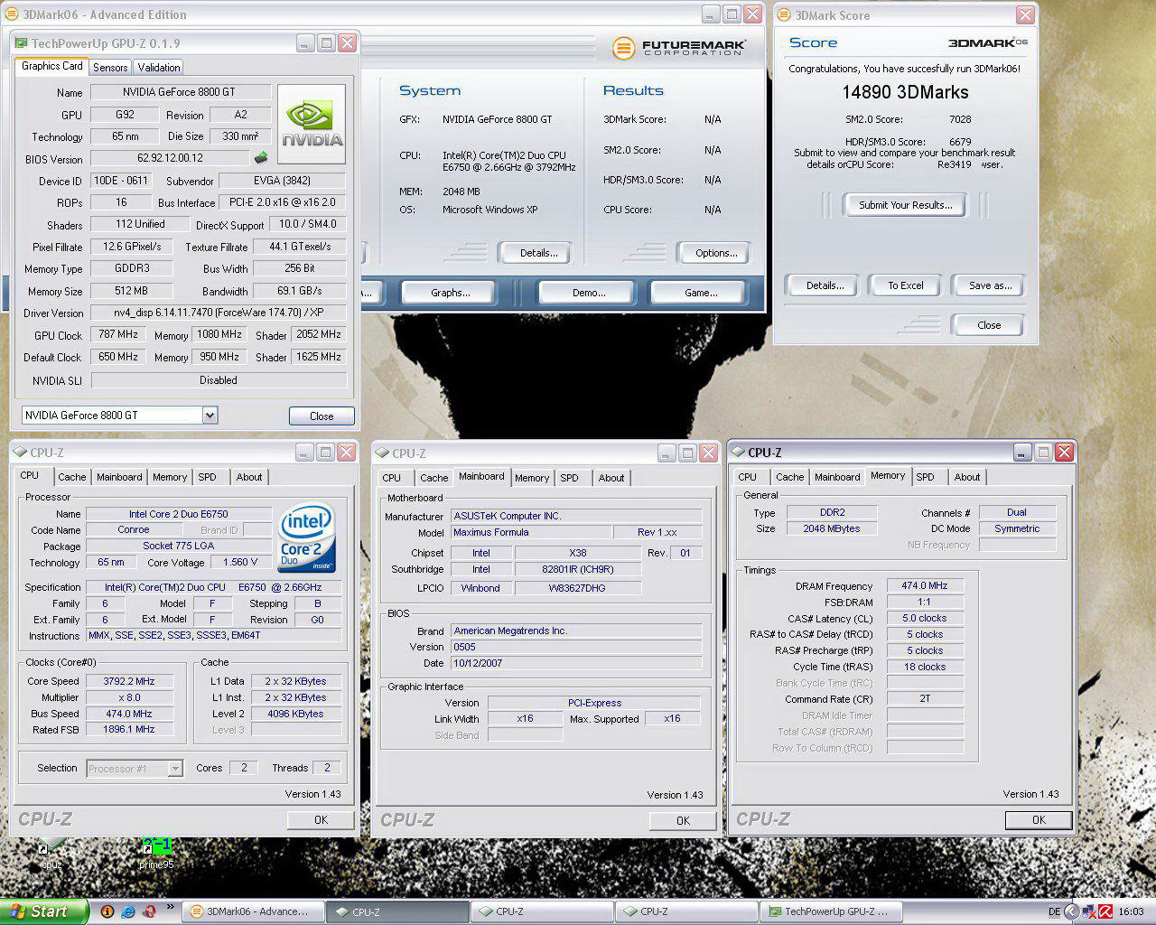
Task: Click Submit Your Results button
Action: pos(905,205)
